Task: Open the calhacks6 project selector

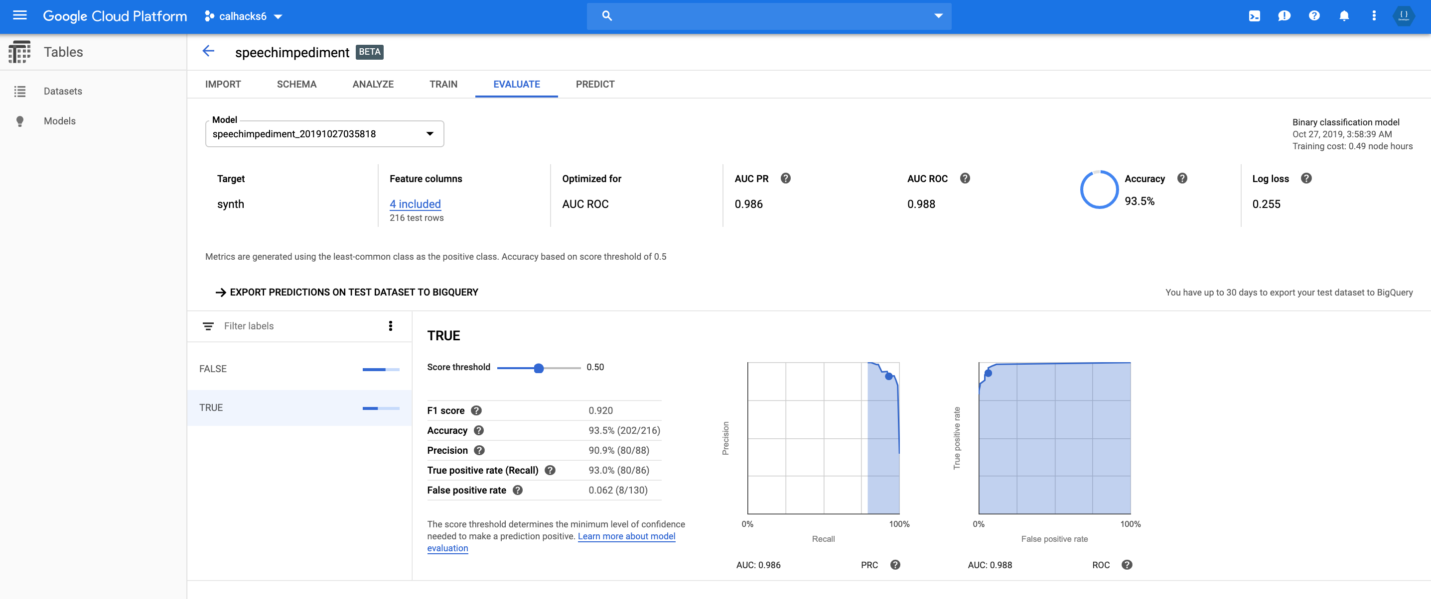Action: point(244,16)
